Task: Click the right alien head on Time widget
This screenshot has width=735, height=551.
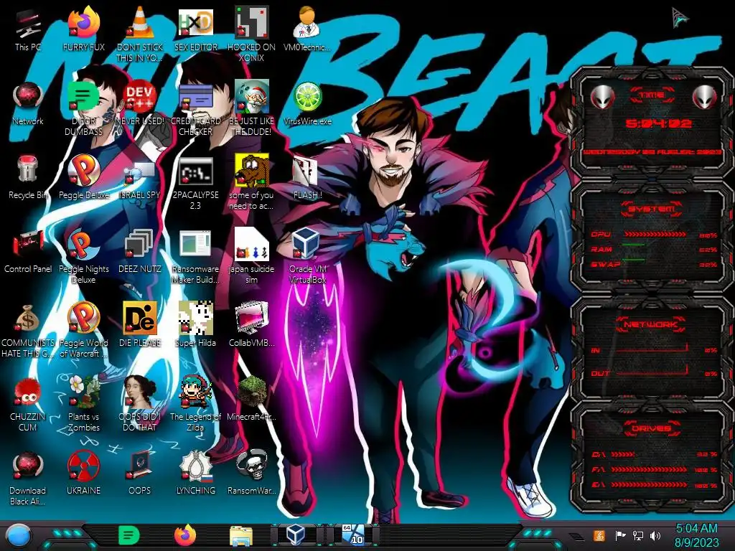Action: coord(705,97)
